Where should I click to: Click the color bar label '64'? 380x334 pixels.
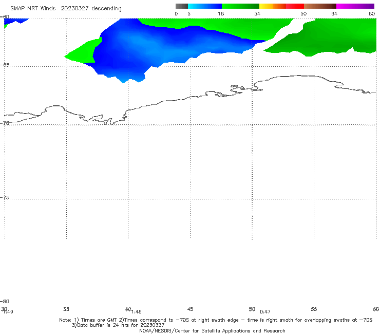(334, 14)
